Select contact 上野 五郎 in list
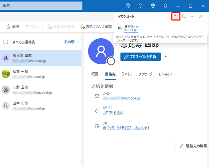Screen dimensions: 209x166 tap(41, 90)
